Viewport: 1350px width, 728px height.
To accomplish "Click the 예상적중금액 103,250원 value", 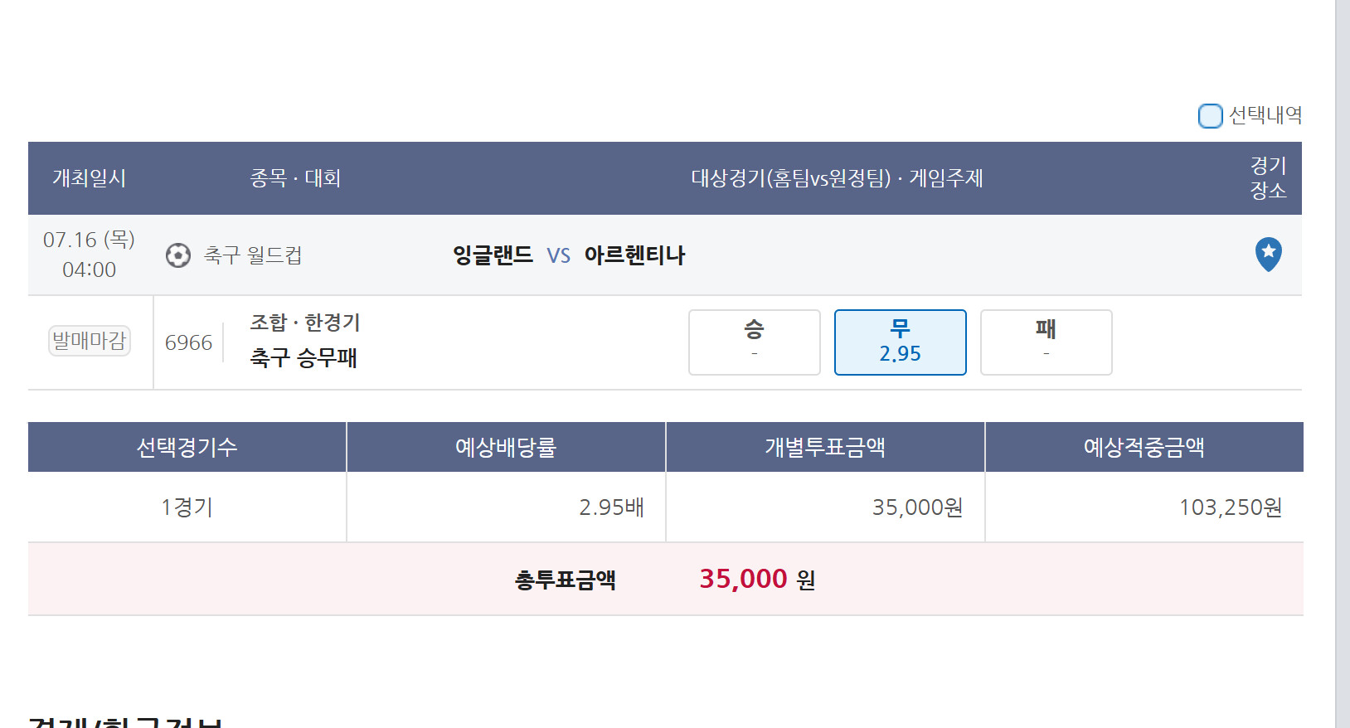I will point(1231,507).
